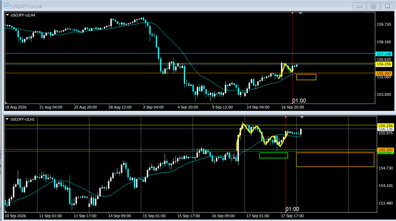
Task: Expand the USDJPY-cd,H4 chart dropdown triangle
Action: point(7,15)
